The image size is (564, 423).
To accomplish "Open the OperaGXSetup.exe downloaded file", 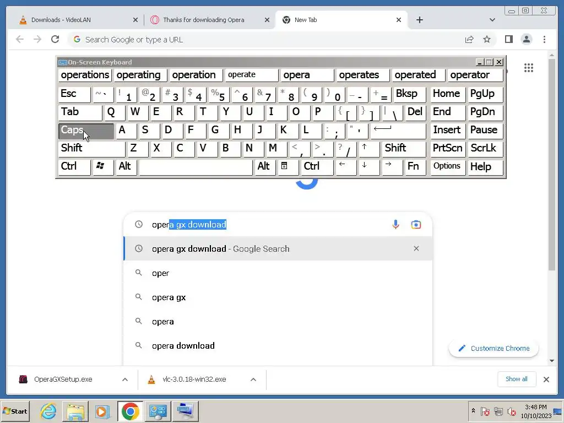I will [x=63, y=379].
